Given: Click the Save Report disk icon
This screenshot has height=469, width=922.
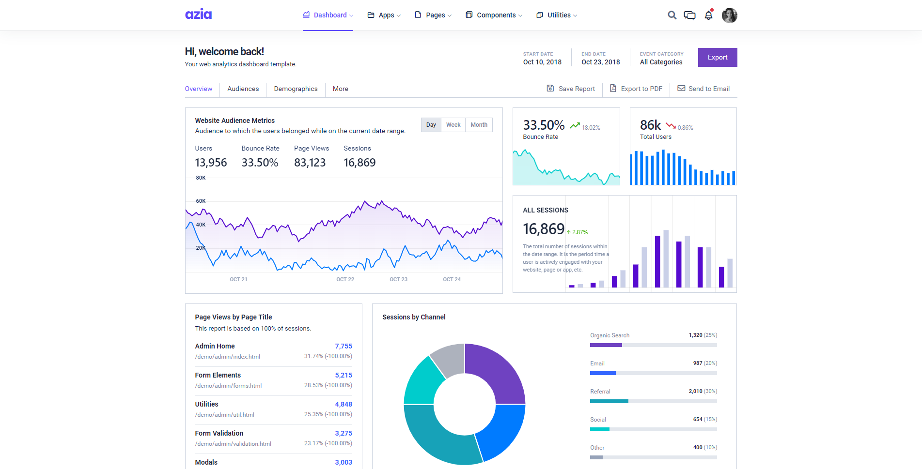Looking at the screenshot, I should (550, 88).
